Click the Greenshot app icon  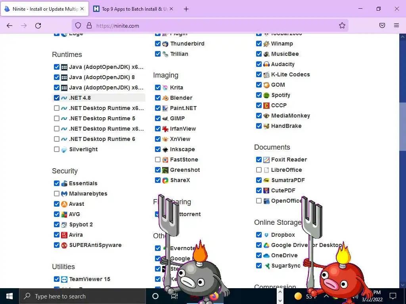pos(165,170)
